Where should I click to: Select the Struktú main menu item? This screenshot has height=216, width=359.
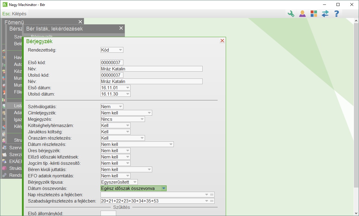16,168
